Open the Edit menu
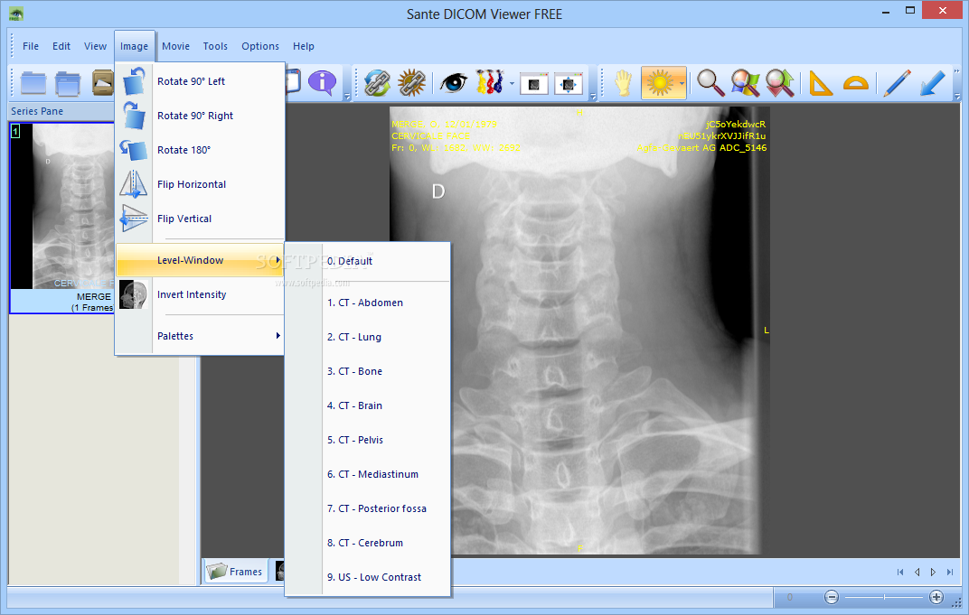This screenshot has width=969, height=615. 61,46
